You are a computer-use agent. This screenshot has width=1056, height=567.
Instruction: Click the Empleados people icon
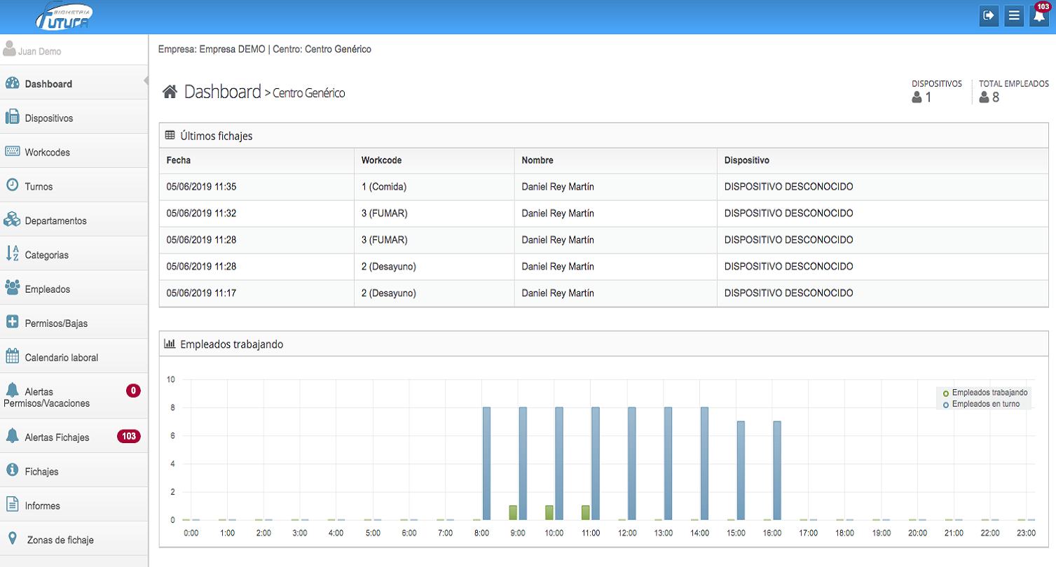[12, 288]
